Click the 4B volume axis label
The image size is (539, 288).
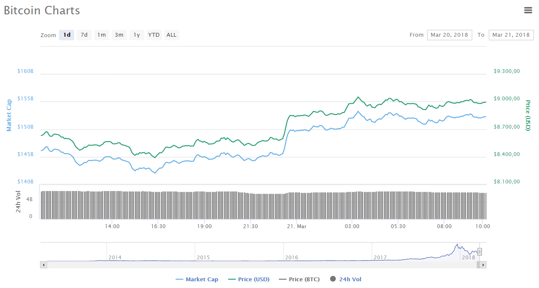click(x=30, y=199)
